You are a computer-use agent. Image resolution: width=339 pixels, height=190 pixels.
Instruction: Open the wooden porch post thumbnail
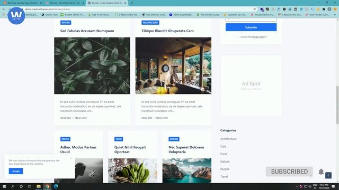point(173,65)
